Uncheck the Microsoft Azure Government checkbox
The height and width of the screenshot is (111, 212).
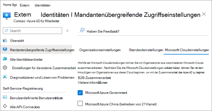pos(80,93)
